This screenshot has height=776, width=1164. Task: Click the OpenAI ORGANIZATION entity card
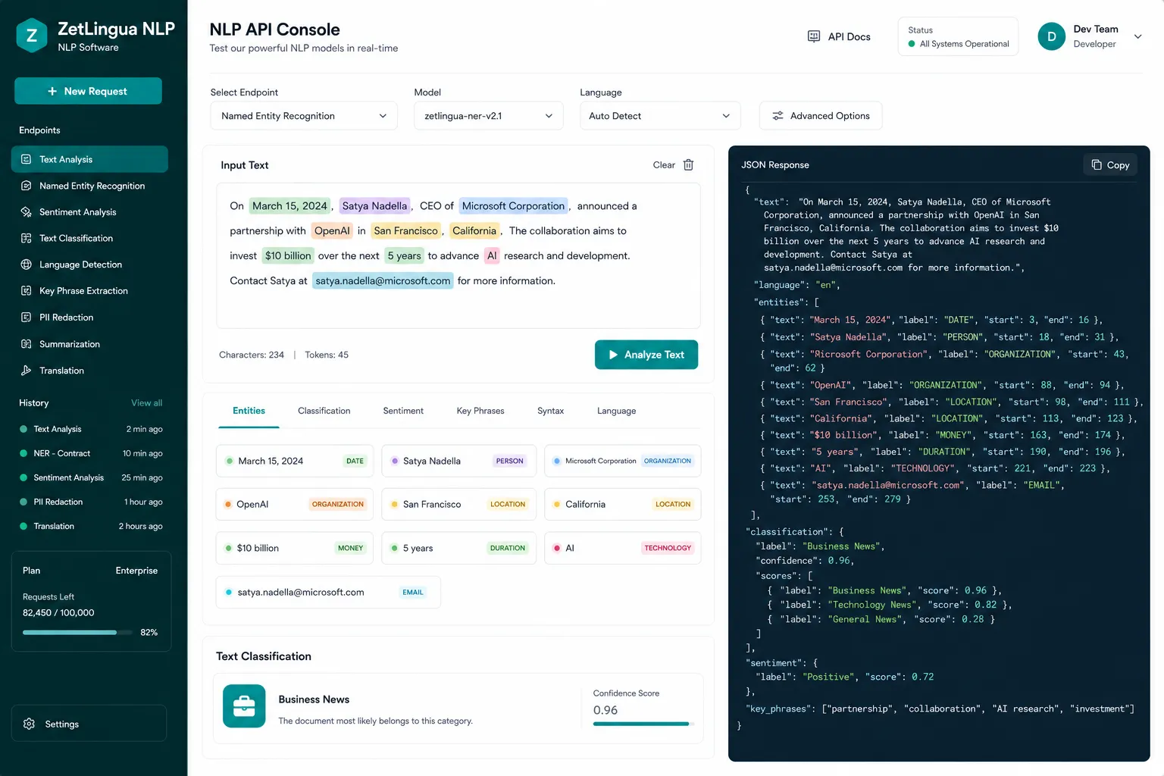(295, 504)
